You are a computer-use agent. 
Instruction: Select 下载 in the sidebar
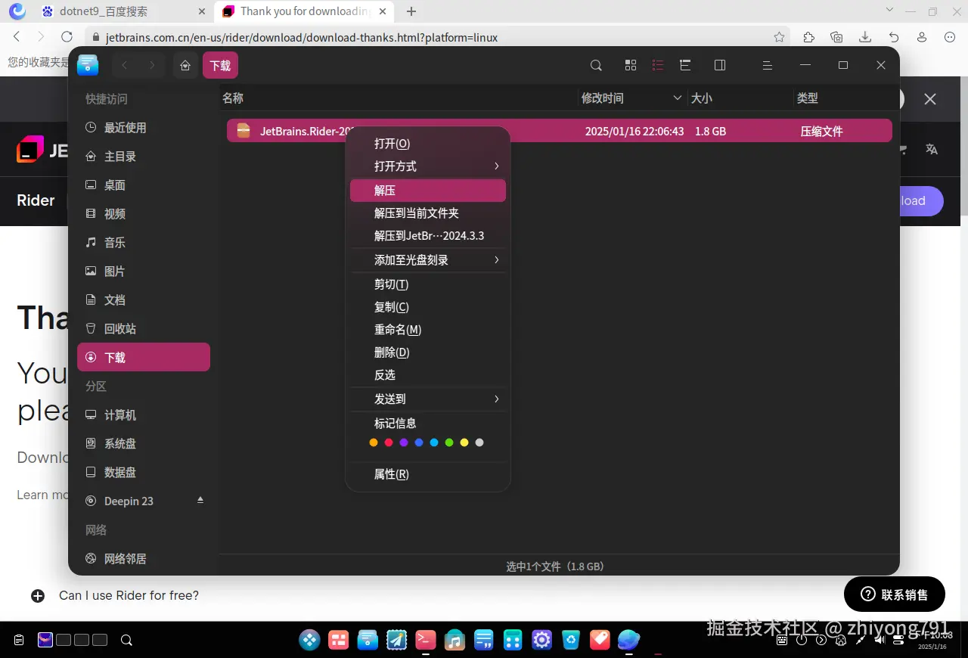tap(144, 357)
